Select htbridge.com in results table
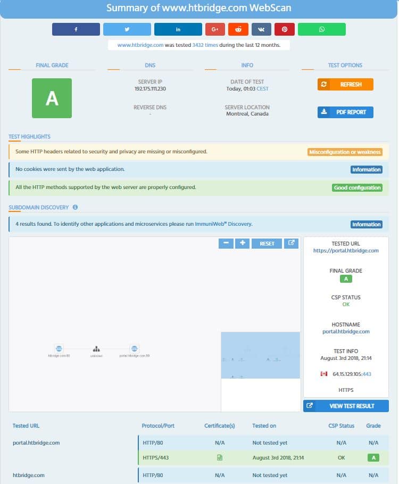The height and width of the screenshot is (484, 399). (29, 475)
